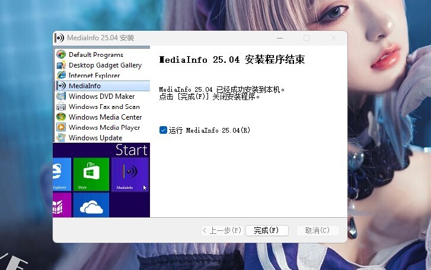
Task: Uncheck the run MediaInfo 25.04 checkbox
Action: [163, 130]
